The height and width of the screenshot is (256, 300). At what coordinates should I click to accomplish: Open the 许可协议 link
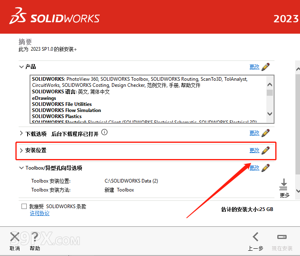click(40, 213)
